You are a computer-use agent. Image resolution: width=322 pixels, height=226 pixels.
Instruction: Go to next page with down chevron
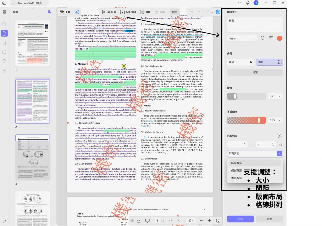coord(179,220)
